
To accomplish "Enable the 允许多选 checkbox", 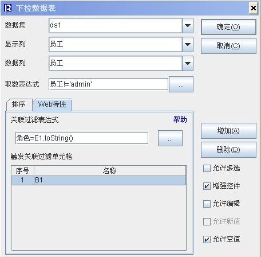I will 207,169.
